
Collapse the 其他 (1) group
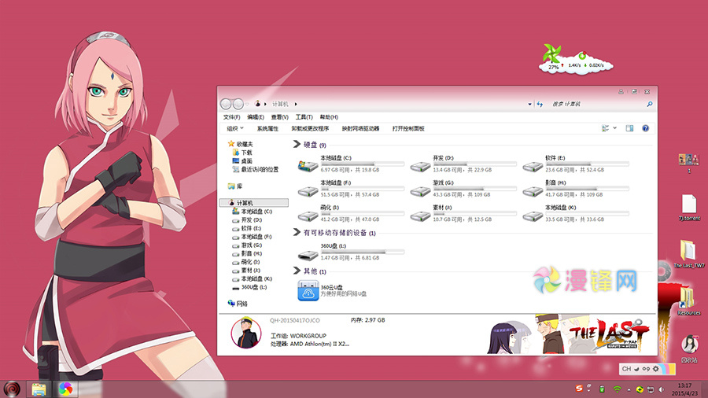tap(297, 271)
